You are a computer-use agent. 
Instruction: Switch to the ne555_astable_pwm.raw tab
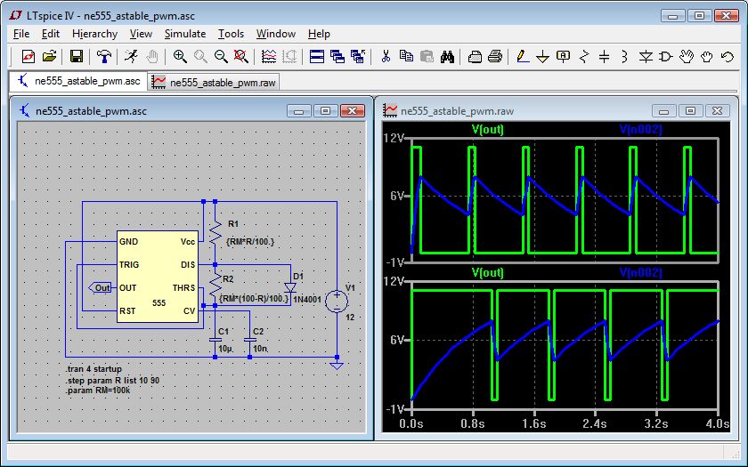pyautogui.click(x=213, y=83)
